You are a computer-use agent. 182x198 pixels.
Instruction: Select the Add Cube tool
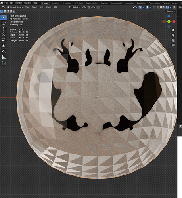[4, 63]
